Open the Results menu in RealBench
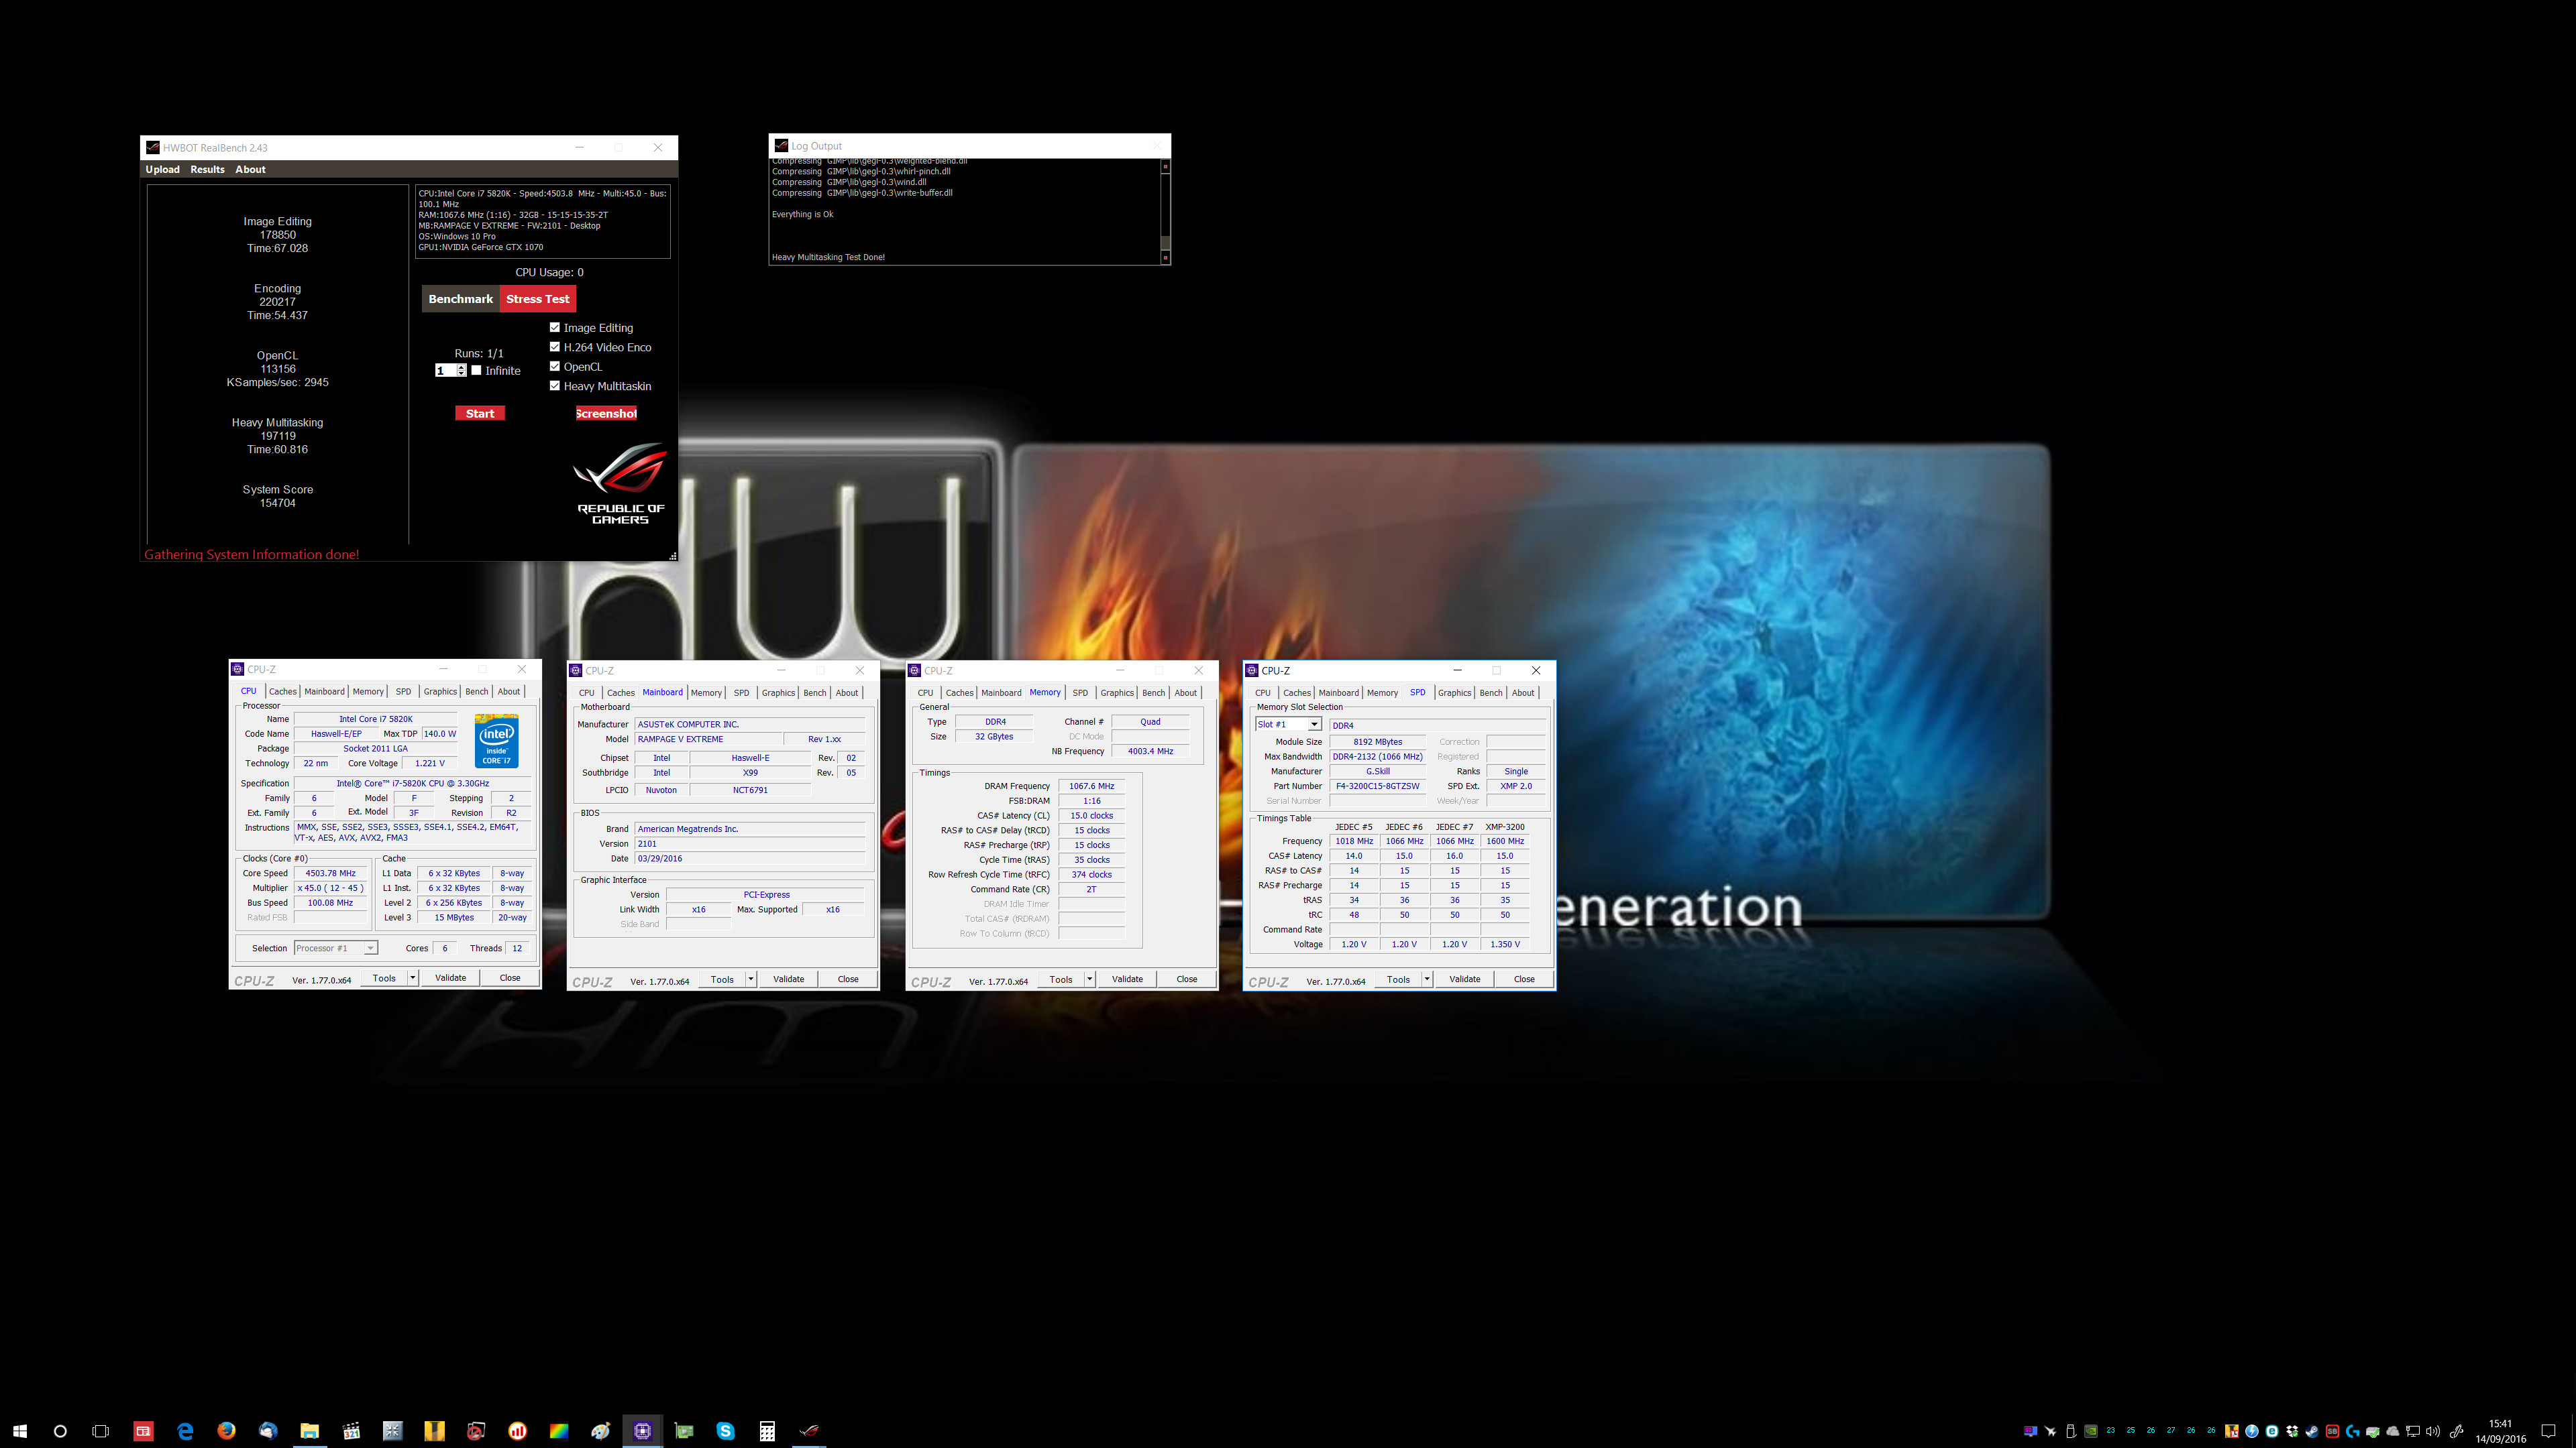The image size is (2576, 1448). [207, 169]
